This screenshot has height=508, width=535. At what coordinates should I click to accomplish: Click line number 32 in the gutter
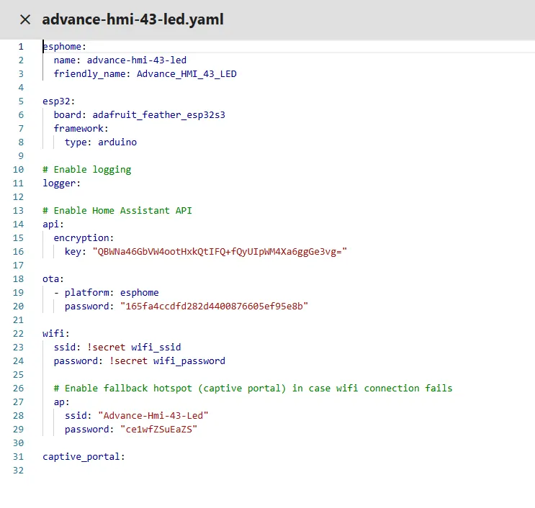pos(18,471)
